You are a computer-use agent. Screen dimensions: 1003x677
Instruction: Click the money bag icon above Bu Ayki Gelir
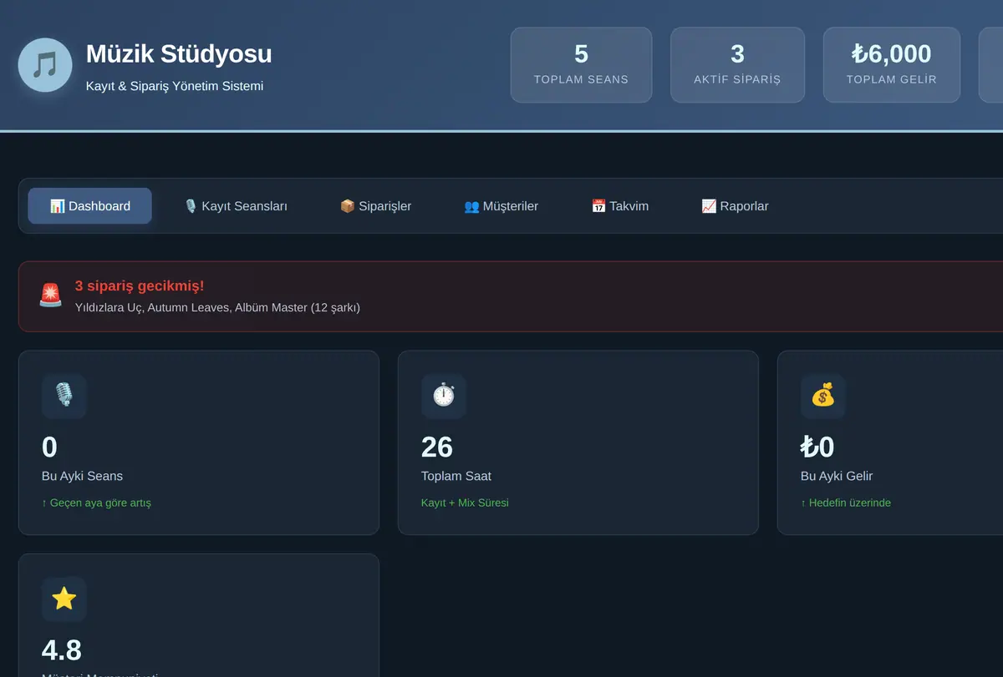[x=823, y=396]
